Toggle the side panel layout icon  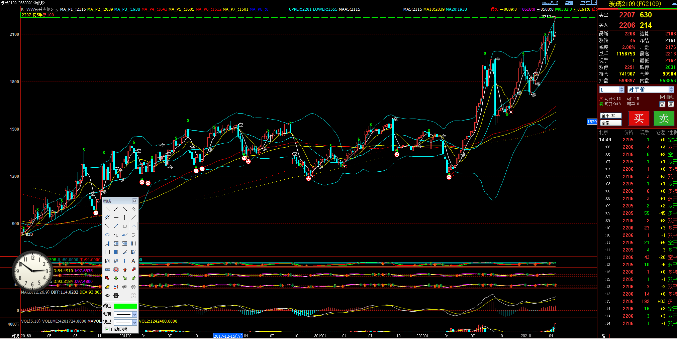pos(594,2)
